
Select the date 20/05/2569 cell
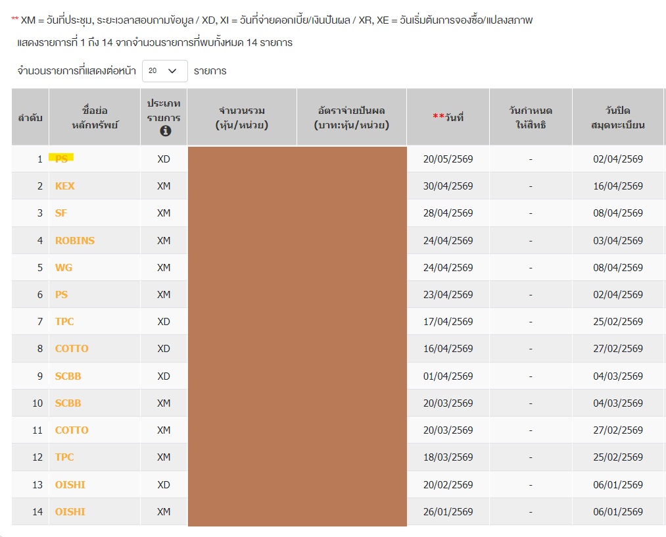[x=448, y=159]
